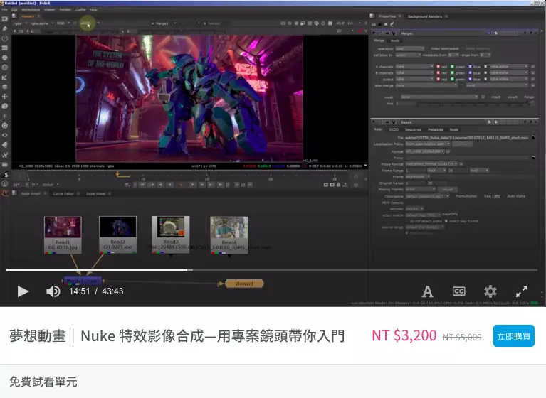This screenshot has height=398, width=546.
Task: Click Merge1 node name field
Action: [x=442, y=33]
